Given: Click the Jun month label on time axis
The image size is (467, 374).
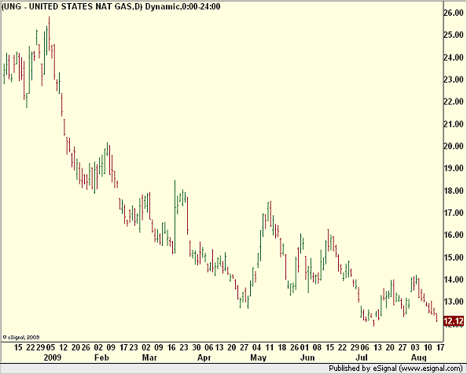Looking at the screenshot, I should [307, 357].
